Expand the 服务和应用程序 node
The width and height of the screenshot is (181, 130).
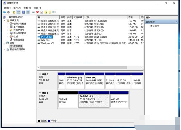tap(4, 49)
